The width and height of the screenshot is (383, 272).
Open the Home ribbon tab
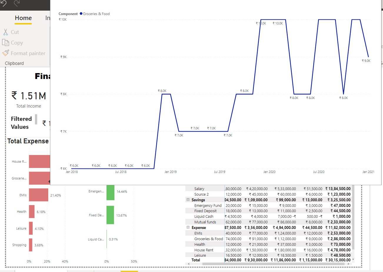(x=23, y=18)
